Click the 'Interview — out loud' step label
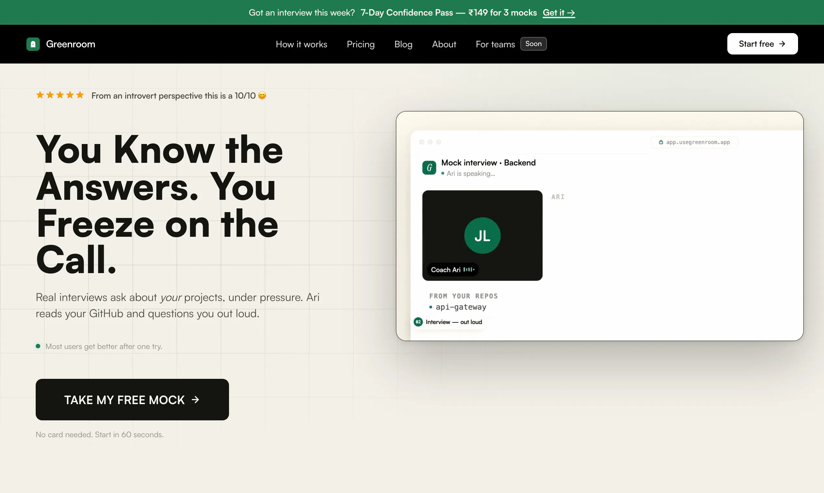Image resolution: width=824 pixels, height=493 pixels. coord(454,322)
